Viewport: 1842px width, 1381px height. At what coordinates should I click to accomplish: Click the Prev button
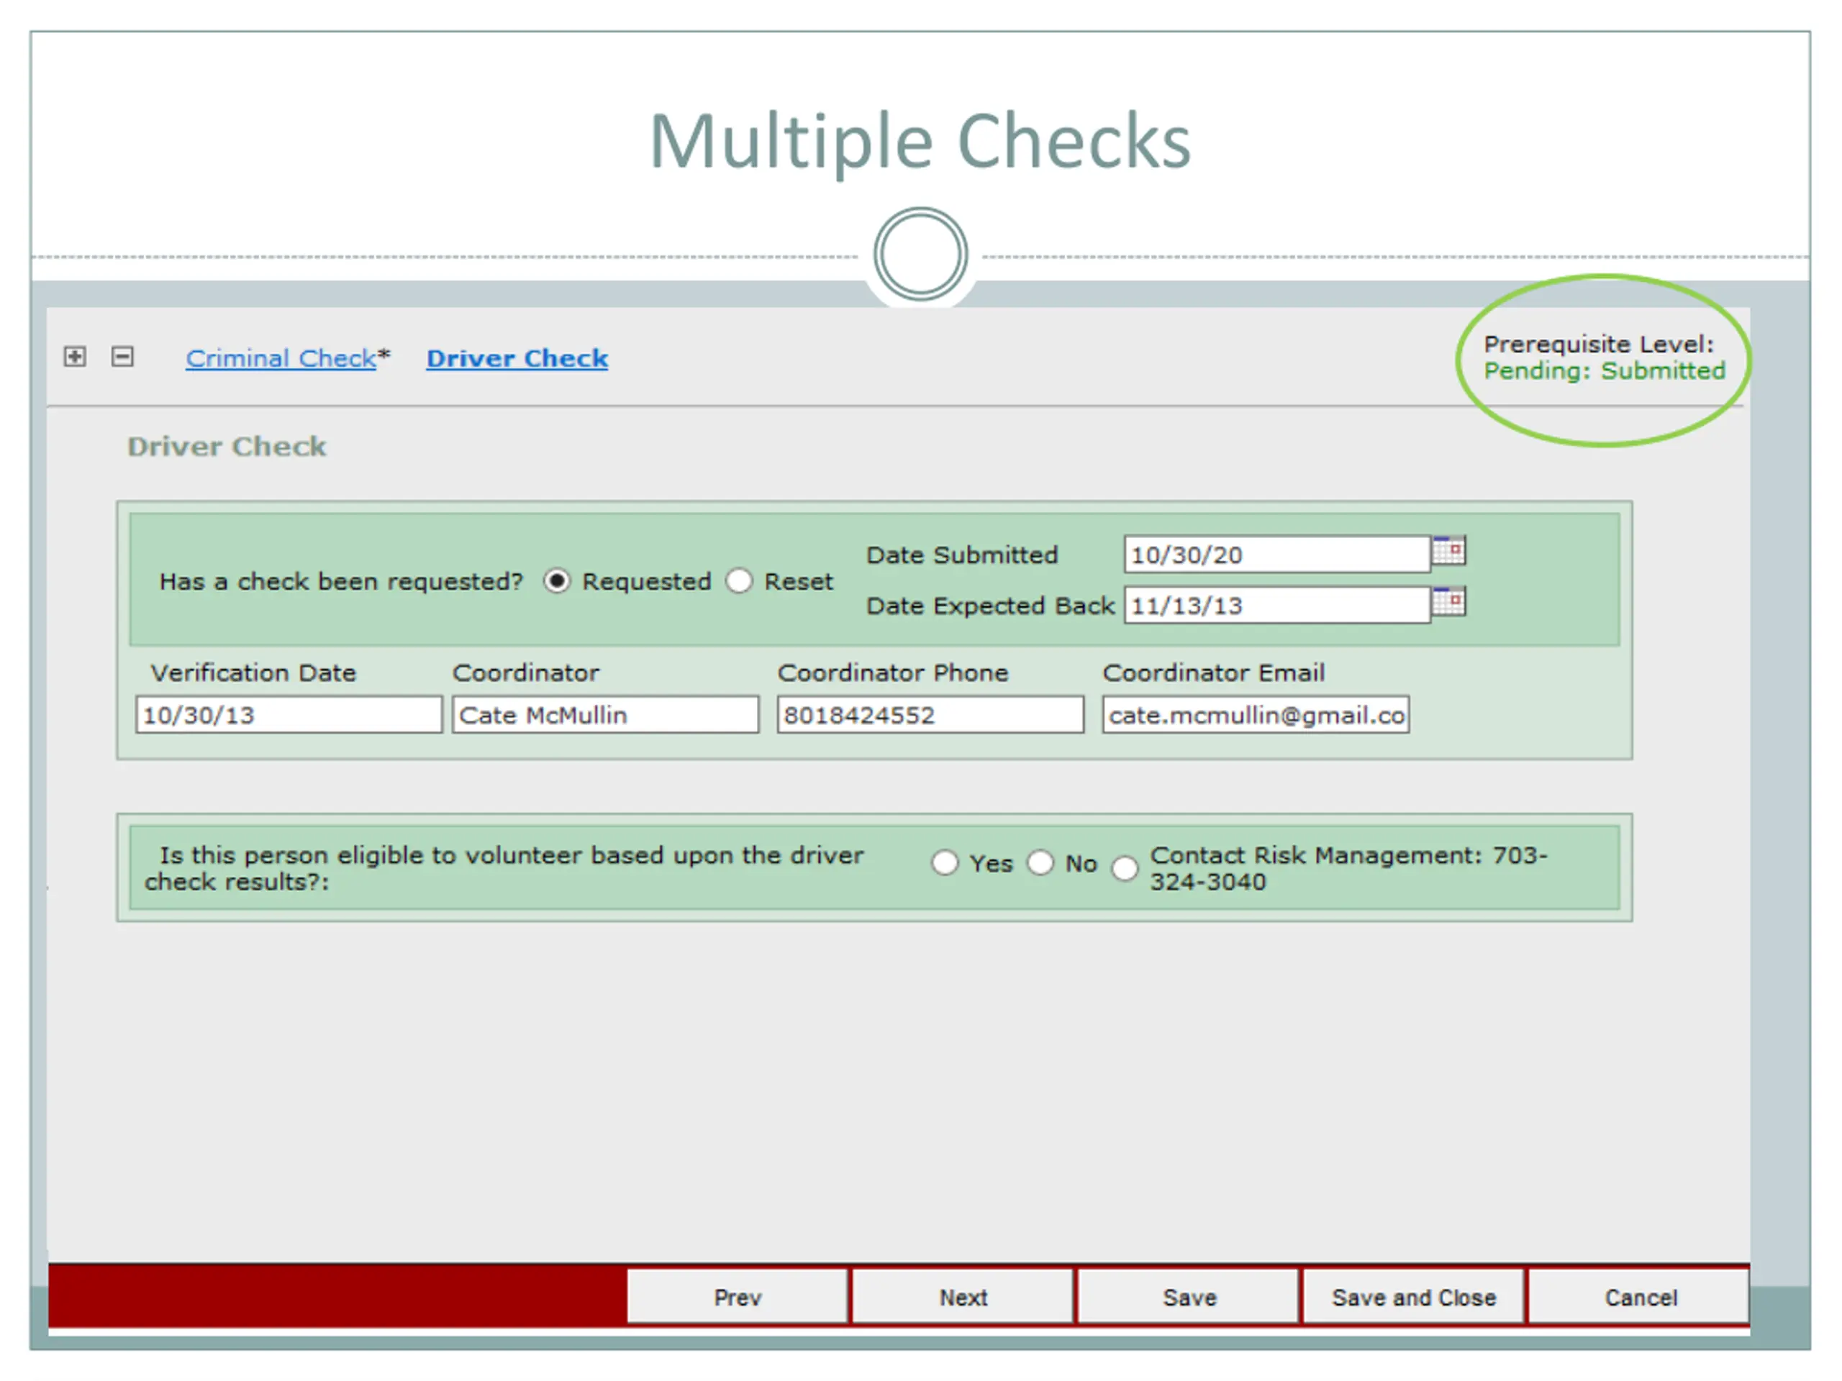(x=737, y=1297)
